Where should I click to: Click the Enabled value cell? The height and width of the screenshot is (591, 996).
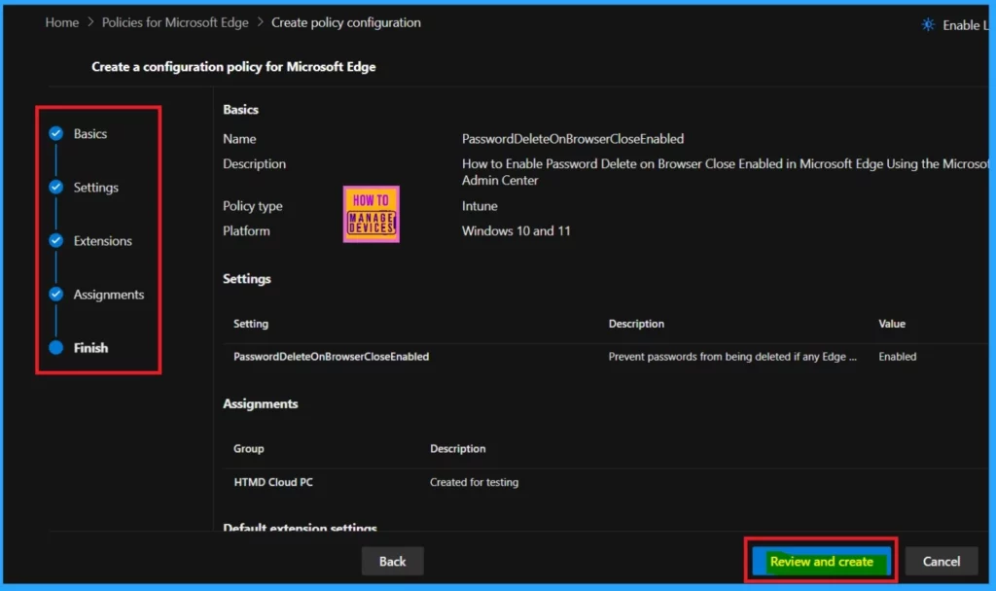(898, 357)
